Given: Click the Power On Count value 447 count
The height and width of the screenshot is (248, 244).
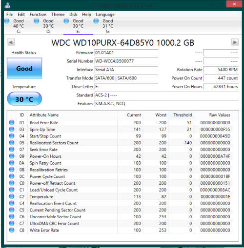Looking at the screenshot, I should (x=221, y=78).
